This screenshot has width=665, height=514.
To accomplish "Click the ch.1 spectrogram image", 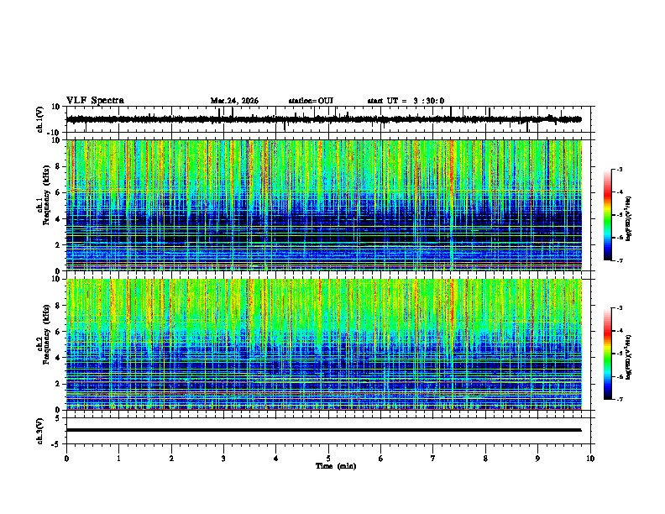I will click(324, 205).
